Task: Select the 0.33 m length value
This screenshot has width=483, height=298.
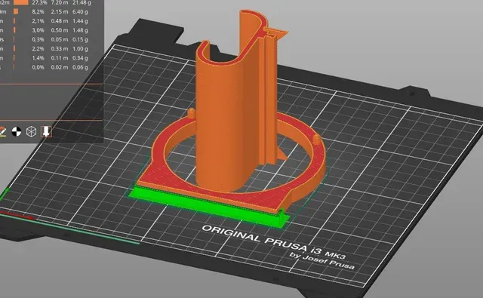Action: pos(60,48)
